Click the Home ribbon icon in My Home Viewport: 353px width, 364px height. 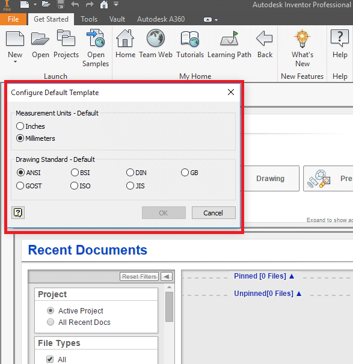(x=125, y=38)
